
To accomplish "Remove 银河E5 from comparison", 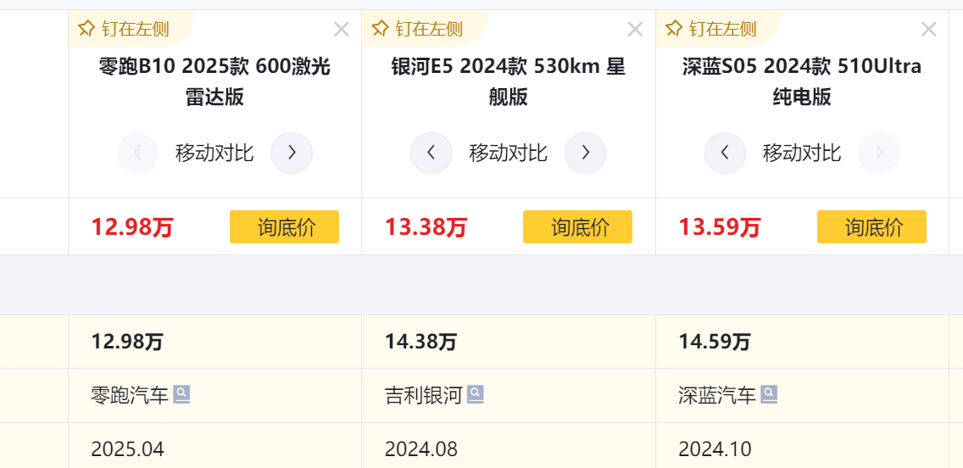I will pyautogui.click(x=635, y=30).
